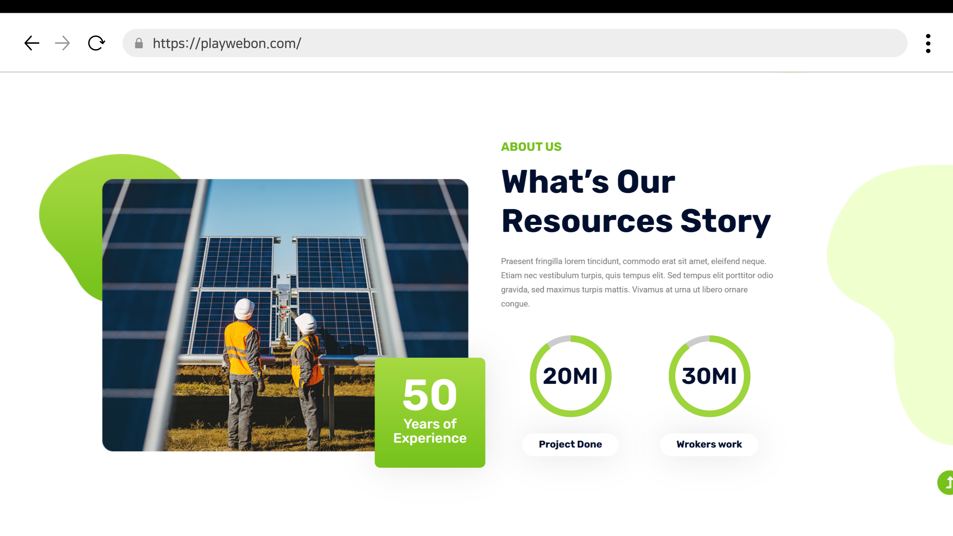Viewport: 953px width, 536px height.
Task: Click the ABOUT US heading text
Action: pyautogui.click(x=531, y=147)
